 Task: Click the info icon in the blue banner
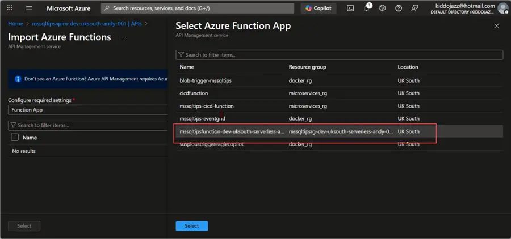pos(18,79)
